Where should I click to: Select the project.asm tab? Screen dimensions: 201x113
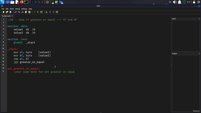click(6, 16)
